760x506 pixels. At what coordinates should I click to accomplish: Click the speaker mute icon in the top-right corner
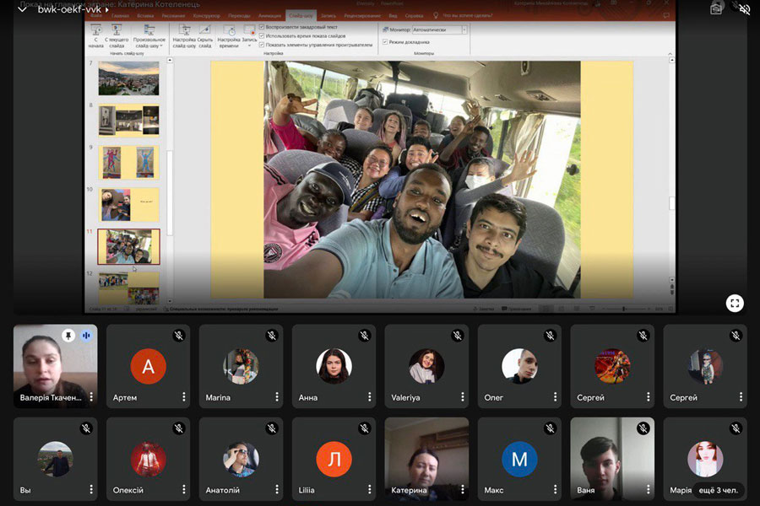744,9
